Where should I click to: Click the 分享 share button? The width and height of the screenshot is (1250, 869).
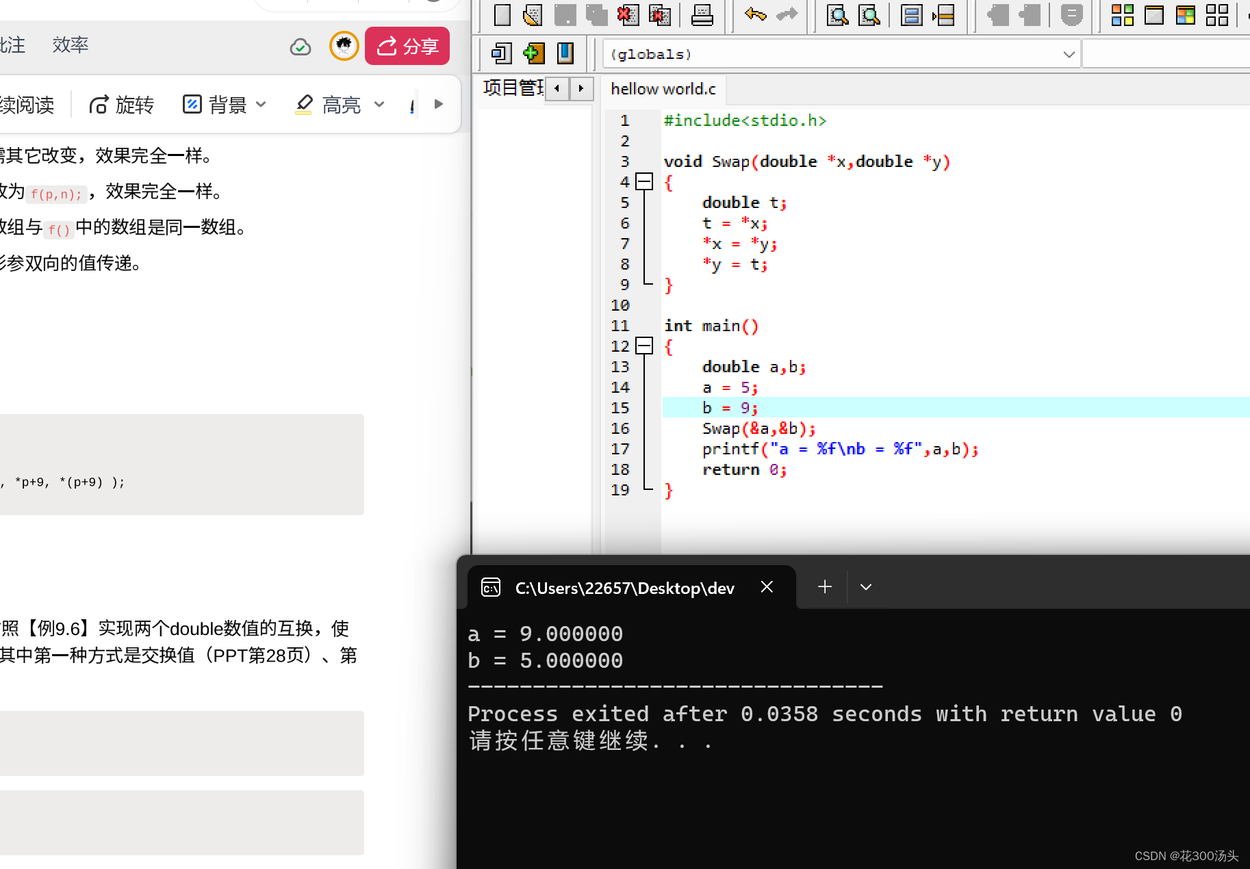point(407,46)
